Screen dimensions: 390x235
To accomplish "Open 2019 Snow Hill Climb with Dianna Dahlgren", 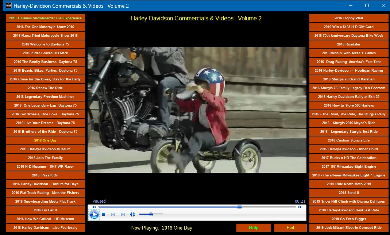I will tap(349, 201).
